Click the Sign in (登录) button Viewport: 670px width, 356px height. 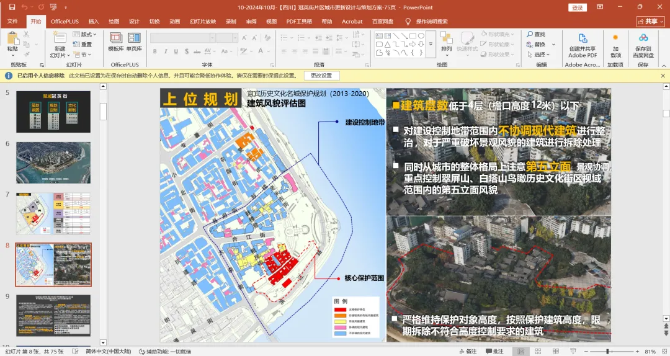click(x=578, y=7)
